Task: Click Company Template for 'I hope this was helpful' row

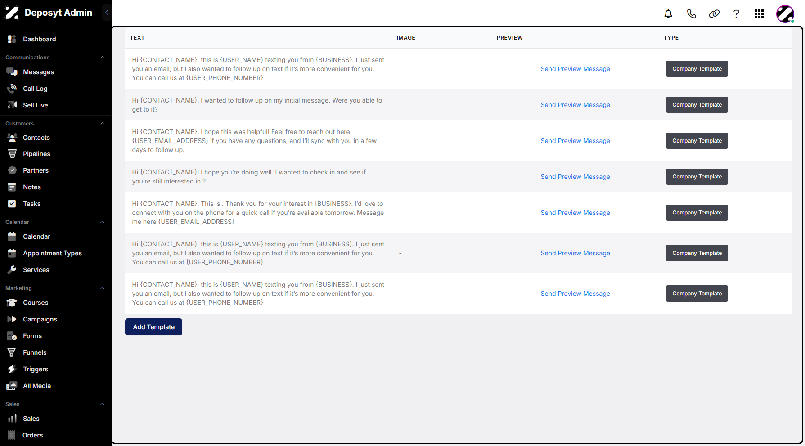Action: [697, 141]
